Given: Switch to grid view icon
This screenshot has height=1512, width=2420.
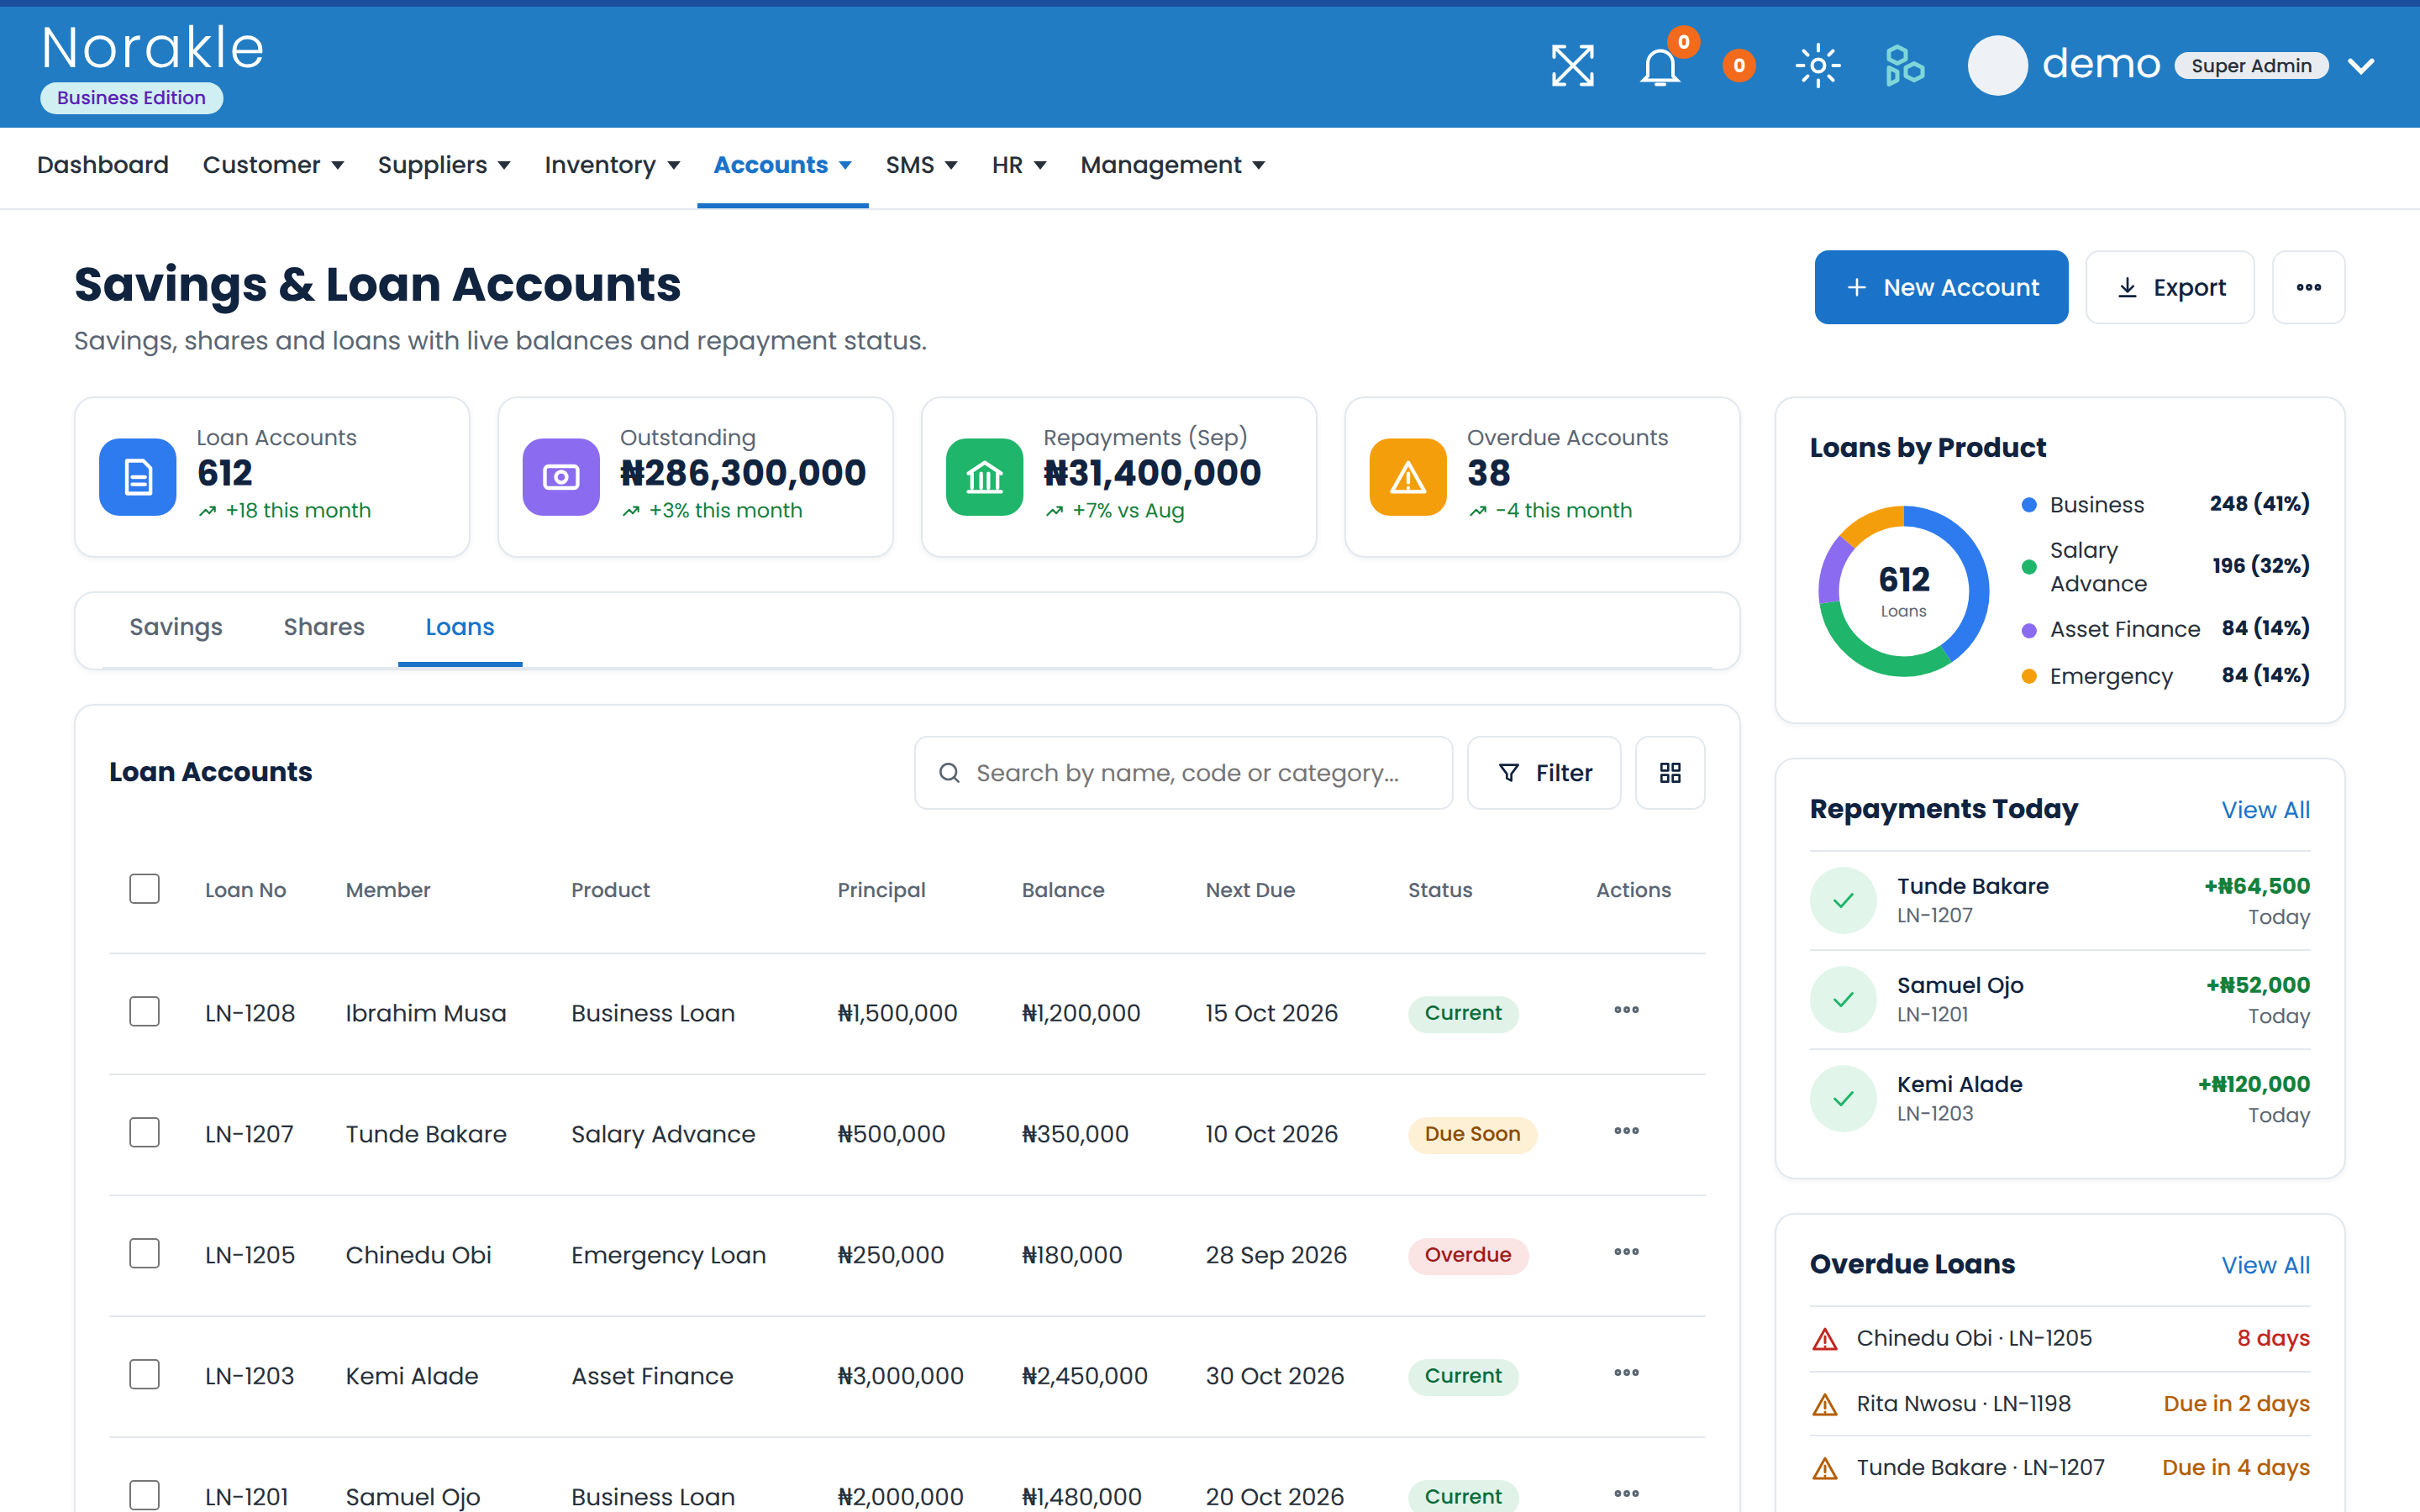Looking at the screenshot, I should [x=1670, y=773].
